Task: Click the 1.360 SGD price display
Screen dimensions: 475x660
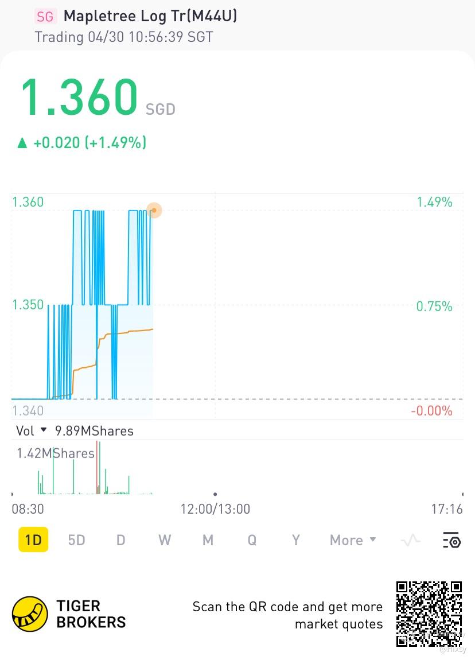Action: point(80,99)
